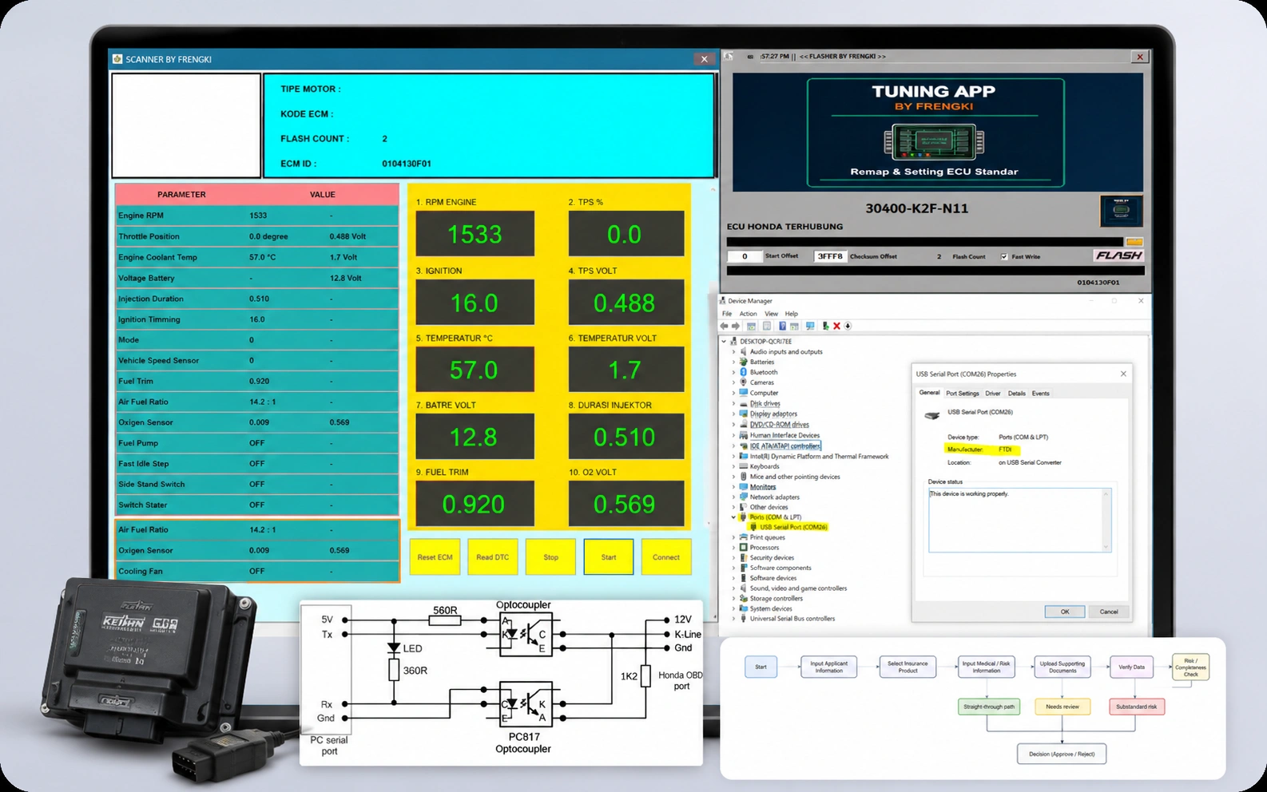Click the Read DTC button
Viewport: 1267px width, 792px height.
(493, 557)
